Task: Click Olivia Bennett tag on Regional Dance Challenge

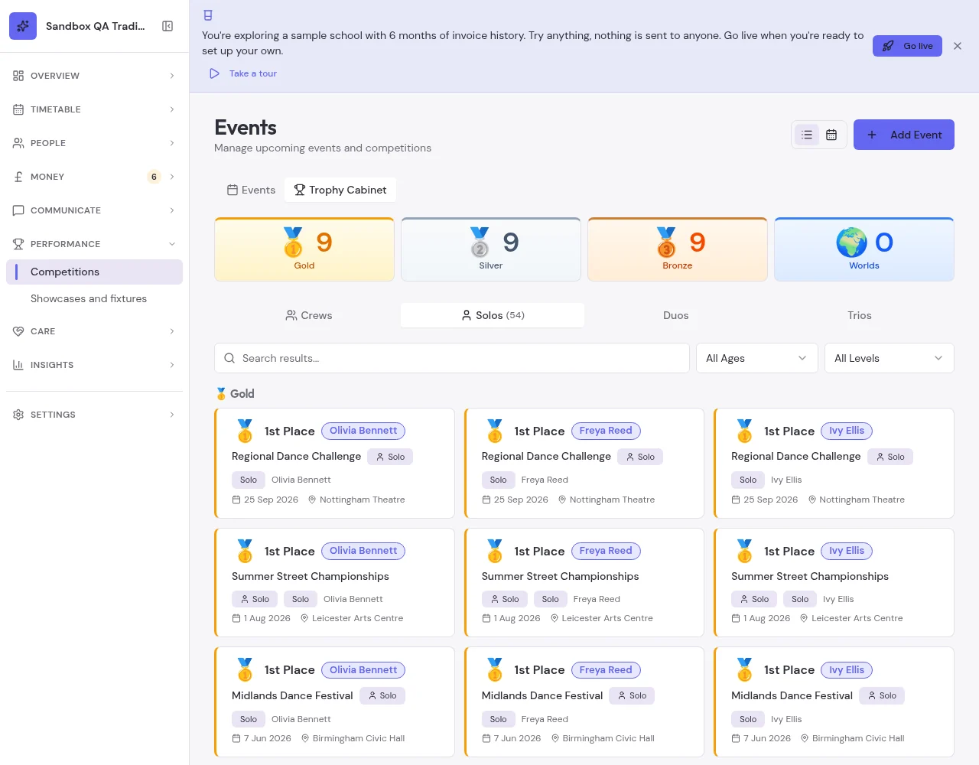Action: point(363,431)
